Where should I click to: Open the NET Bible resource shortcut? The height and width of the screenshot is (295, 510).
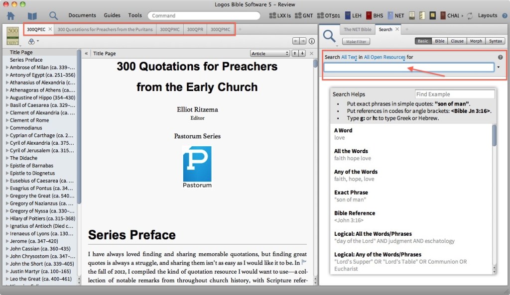point(395,15)
